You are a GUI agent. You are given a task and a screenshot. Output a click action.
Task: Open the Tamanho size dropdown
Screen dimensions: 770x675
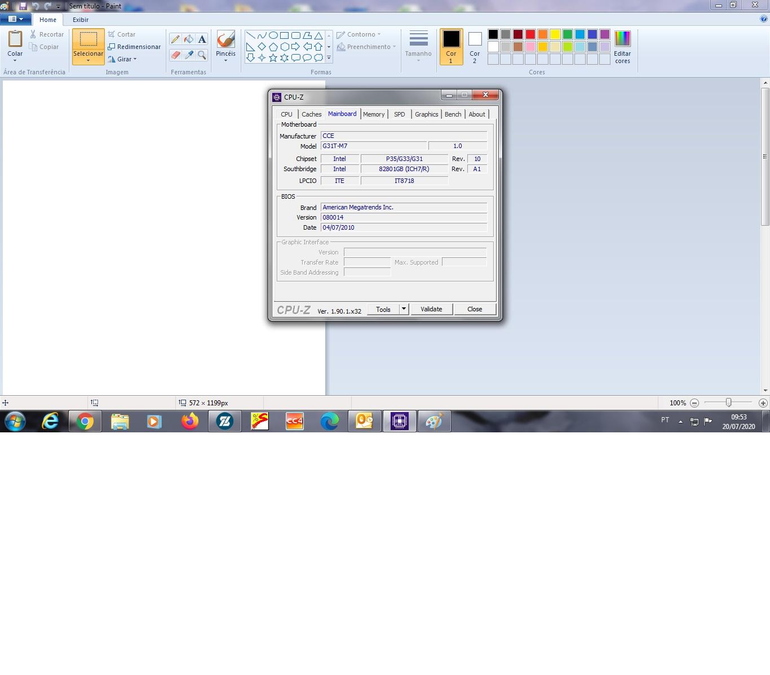pos(418,47)
